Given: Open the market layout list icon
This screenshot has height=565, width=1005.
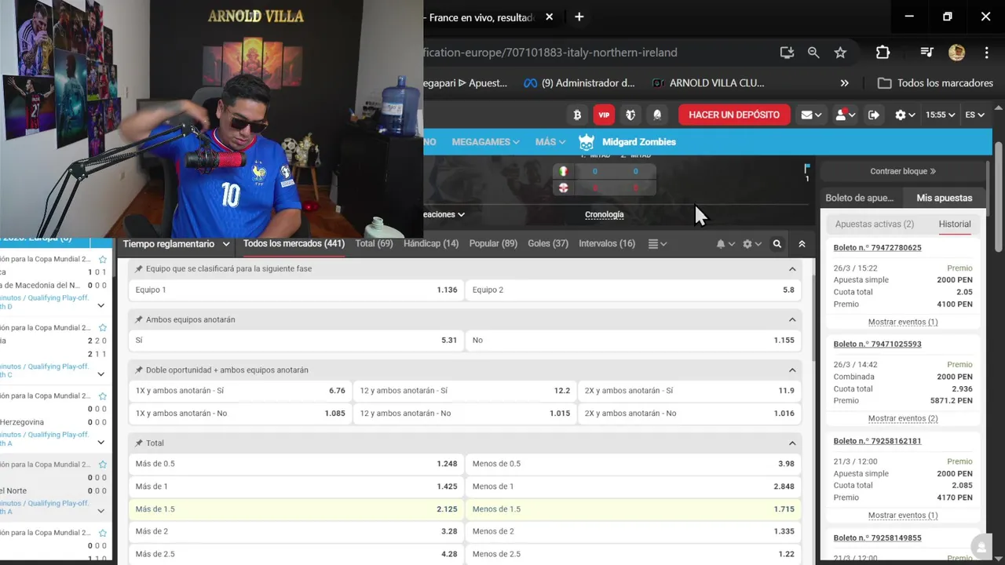Looking at the screenshot, I should (x=657, y=244).
